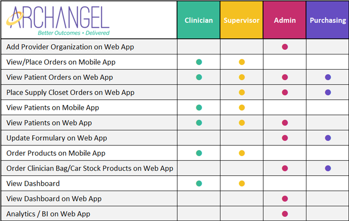The width and height of the screenshot is (349, 221).
Task: Click Purchasing dot for Update Formulary
Action: [x=328, y=138]
